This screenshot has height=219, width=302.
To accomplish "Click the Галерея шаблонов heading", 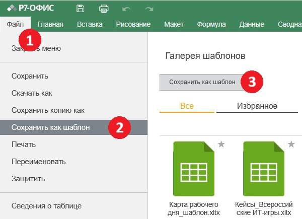I will pyautogui.click(x=205, y=56).
